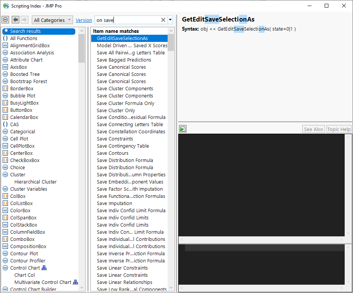This screenshot has height=293, width=353.
Task: Click the category list vertical scrollbar thumb
Action: (x=81, y=48)
